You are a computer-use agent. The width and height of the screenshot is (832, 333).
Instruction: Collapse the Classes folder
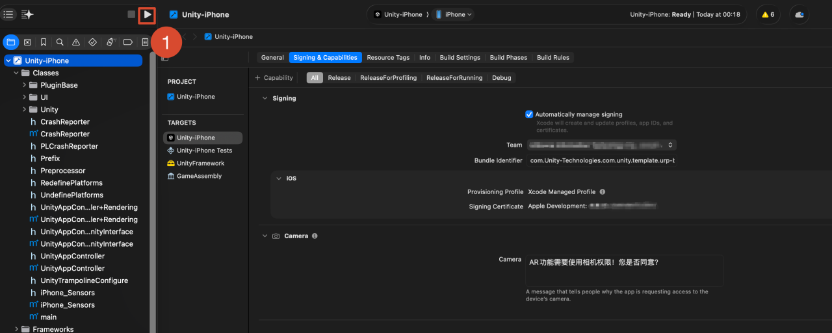(16, 73)
